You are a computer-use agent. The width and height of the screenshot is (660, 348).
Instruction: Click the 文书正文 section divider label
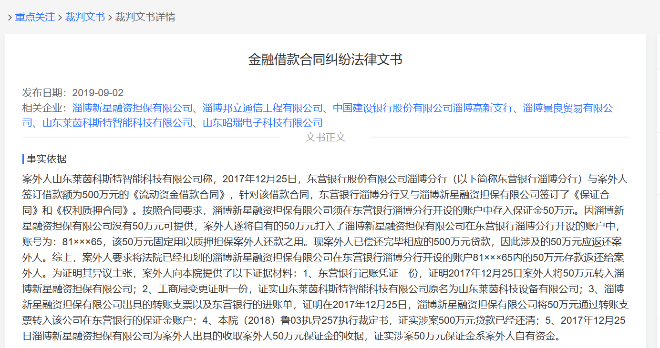325,137
